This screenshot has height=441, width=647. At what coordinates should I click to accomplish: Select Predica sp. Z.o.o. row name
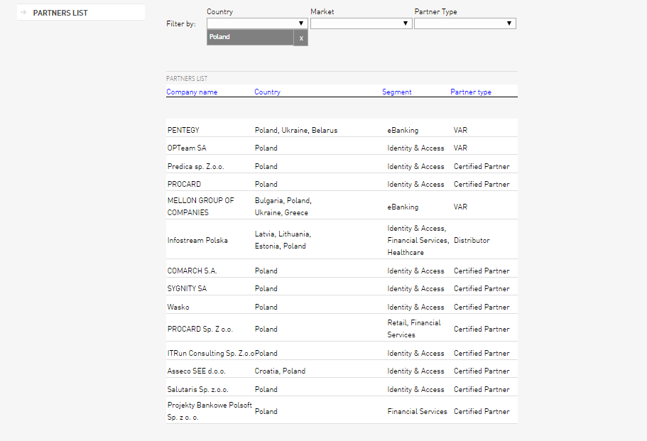[195, 166]
